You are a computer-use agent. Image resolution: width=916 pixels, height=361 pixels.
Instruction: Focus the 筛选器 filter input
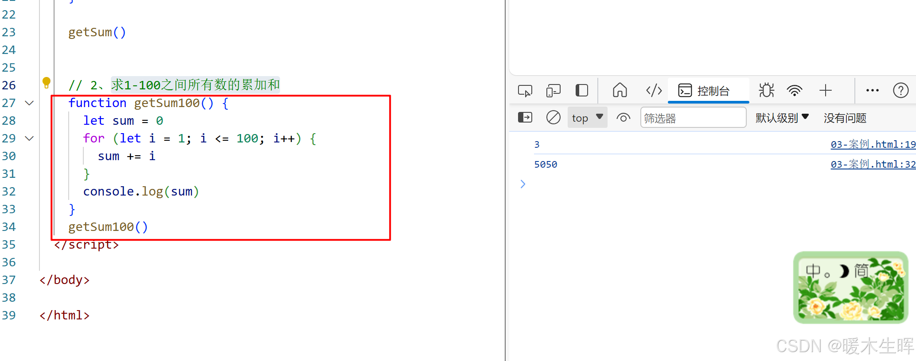point(693,118)
